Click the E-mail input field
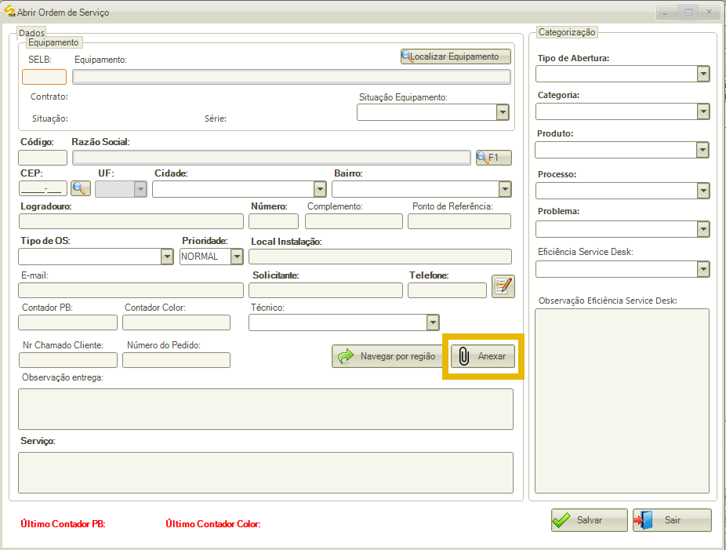The width and height of the screenshot is (726, 550). 131,290
